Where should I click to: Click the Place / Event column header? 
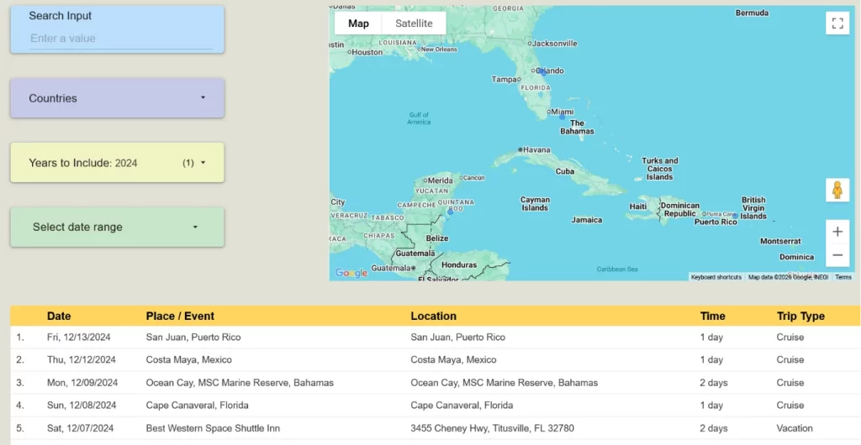180,317
